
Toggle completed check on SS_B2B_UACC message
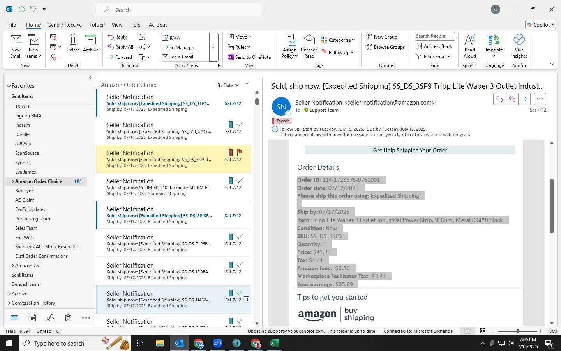pyautogui.click(x=240, y=124)
